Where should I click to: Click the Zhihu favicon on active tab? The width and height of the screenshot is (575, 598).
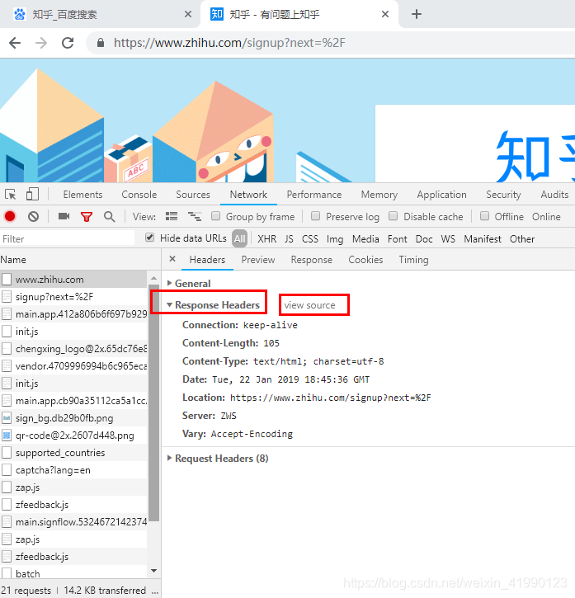tap(217, 14)
